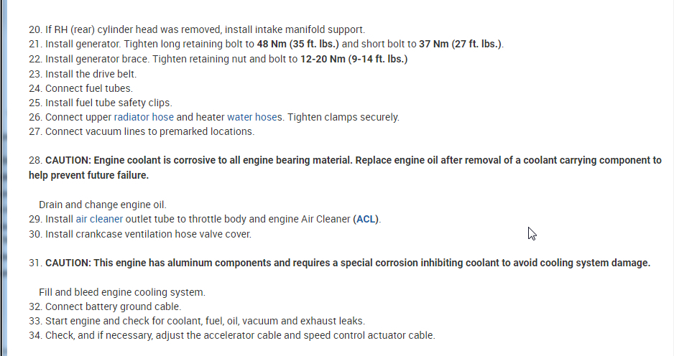The width and height of the screenshot is (674, 356).
Task: Click 'Drain and change engine oil' line
Action: [103, 205]
